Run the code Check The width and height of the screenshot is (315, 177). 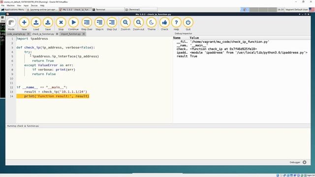[x=164, y=24]
